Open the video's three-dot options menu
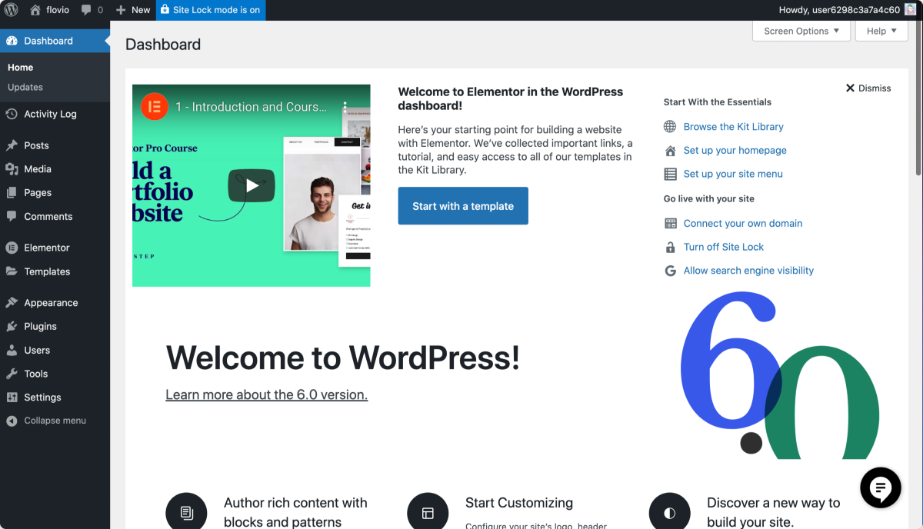 [345, 107]
